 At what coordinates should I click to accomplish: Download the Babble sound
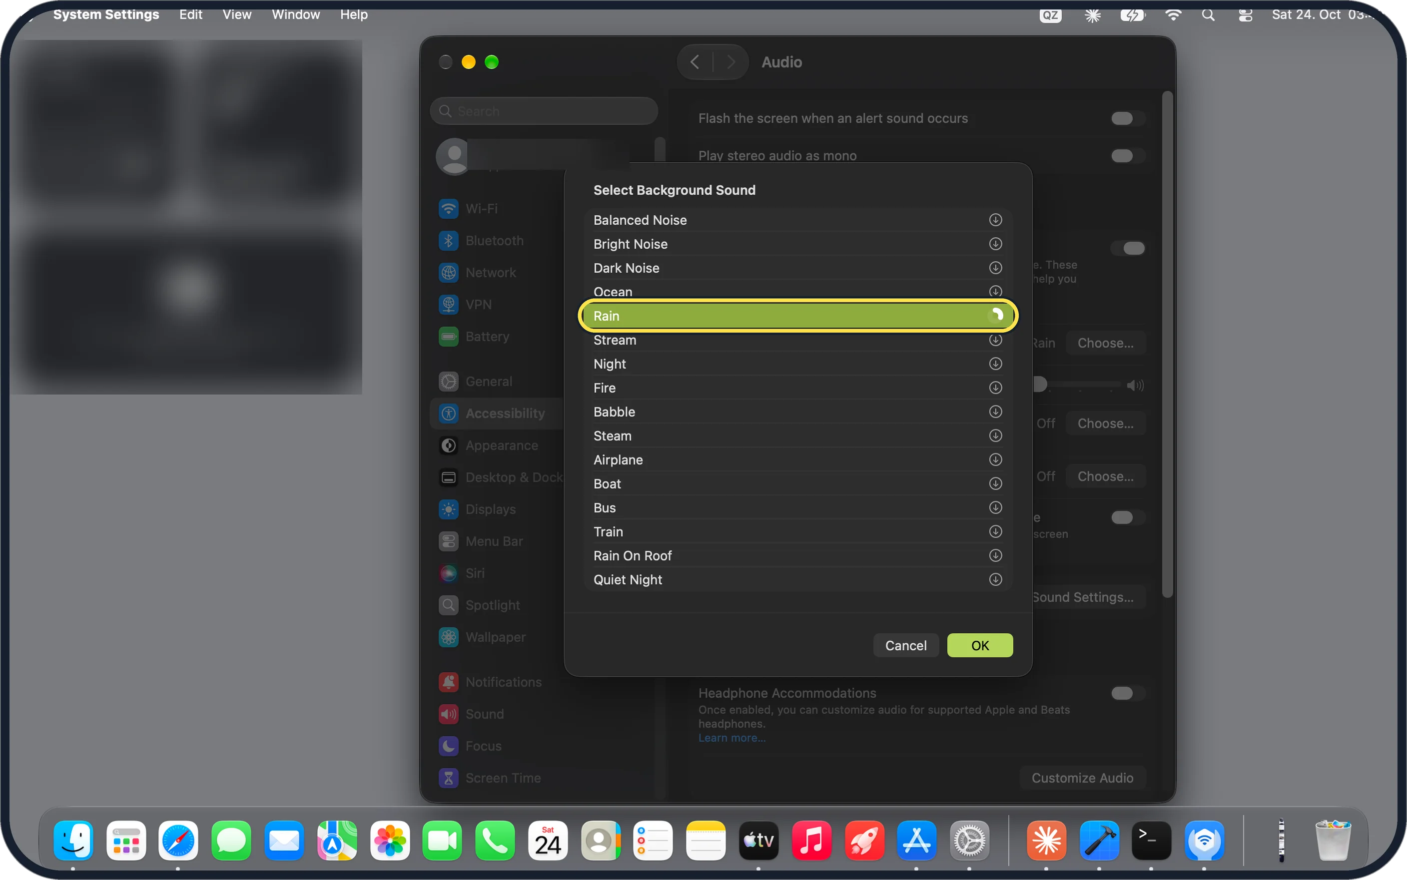pyautogui.click(x=995, y=412)
